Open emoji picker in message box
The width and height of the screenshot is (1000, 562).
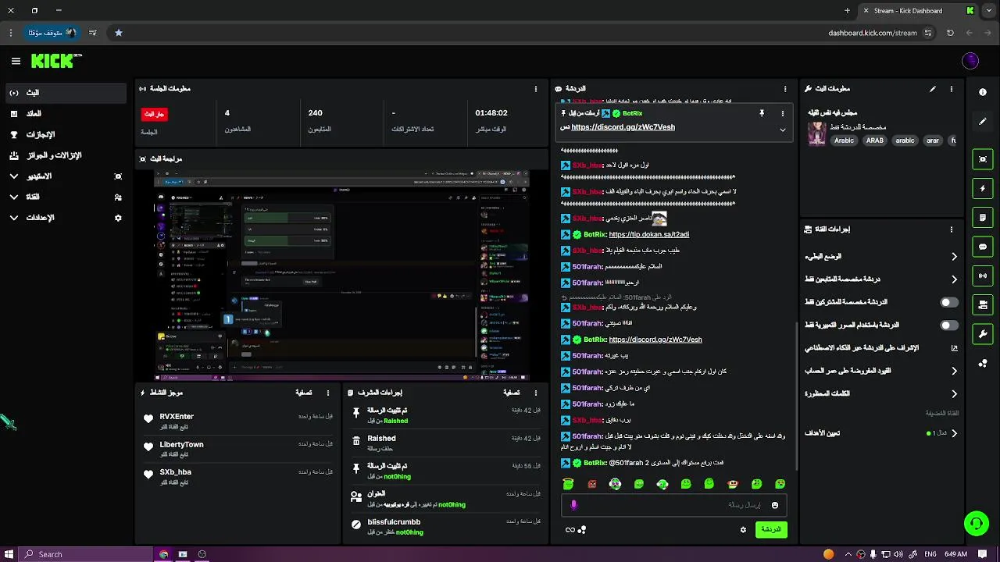click(775, 505)
